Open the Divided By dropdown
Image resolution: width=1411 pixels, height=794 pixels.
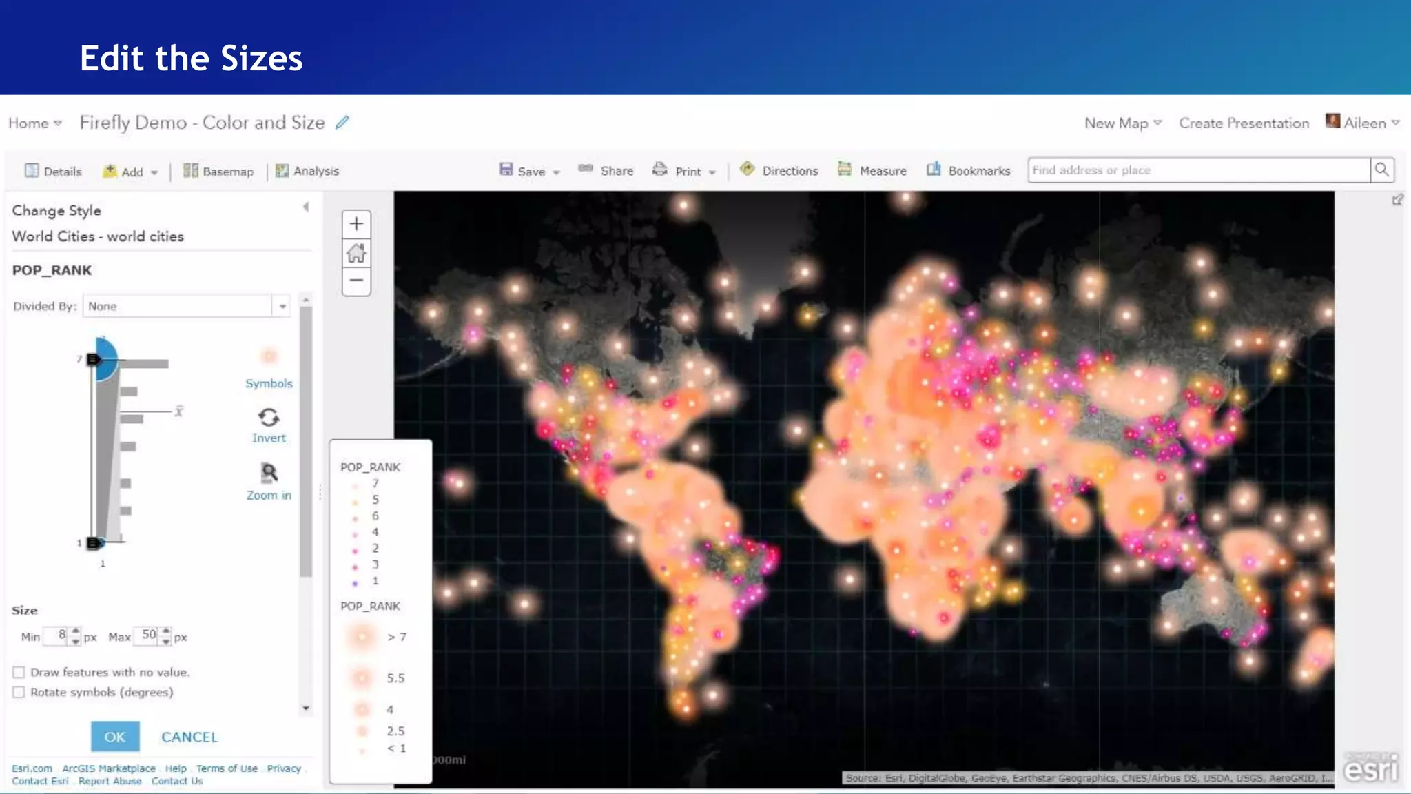282,306
